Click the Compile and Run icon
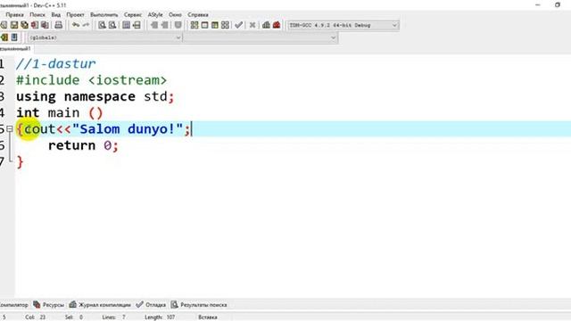This screenshot has height=321, width=571. point(215,25)
